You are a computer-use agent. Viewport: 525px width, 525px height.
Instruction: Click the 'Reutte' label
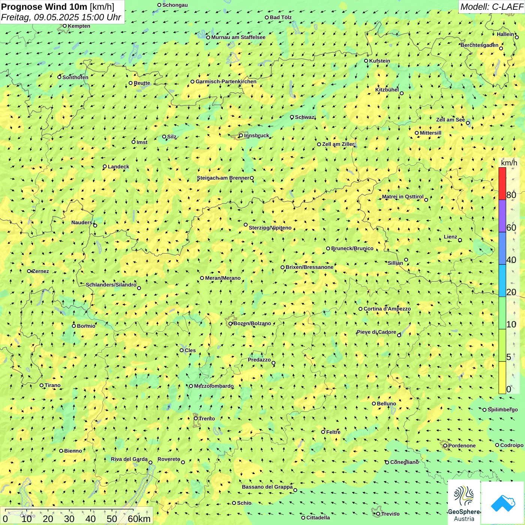pyautogui.click(x=142, y=83)
